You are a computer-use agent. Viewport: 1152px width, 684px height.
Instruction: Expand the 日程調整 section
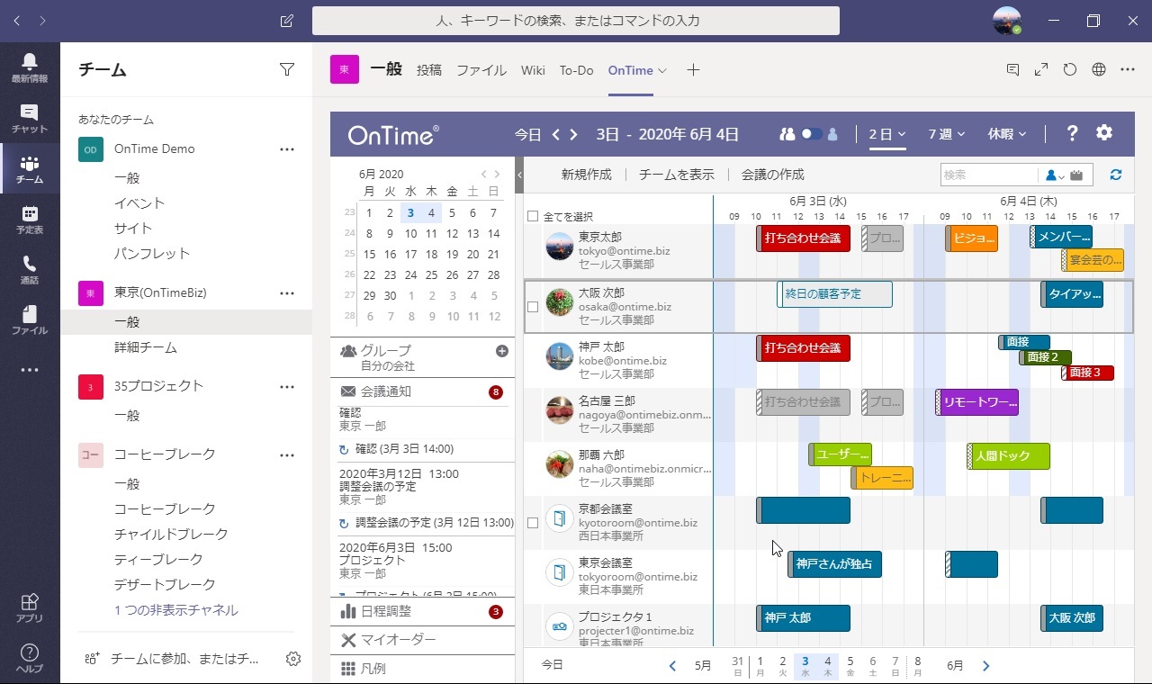[422, 611]
